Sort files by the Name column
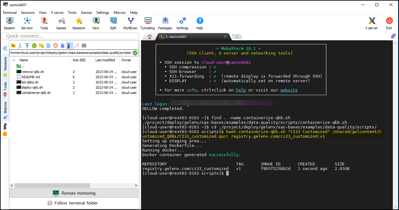Image resolution: width=399 pixels, height=210 pixels. (x=24, y=60)
